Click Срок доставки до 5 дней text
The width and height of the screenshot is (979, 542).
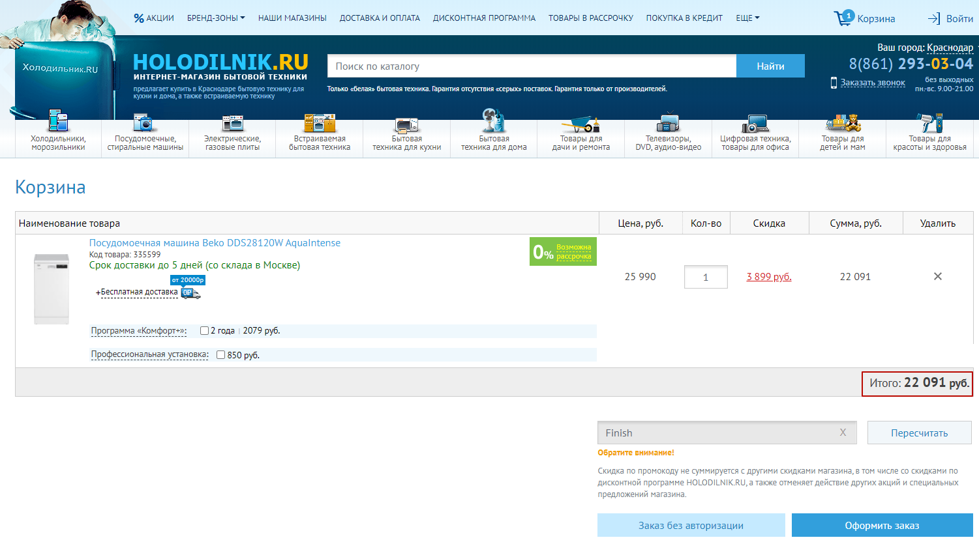click(x=194, y=265)
